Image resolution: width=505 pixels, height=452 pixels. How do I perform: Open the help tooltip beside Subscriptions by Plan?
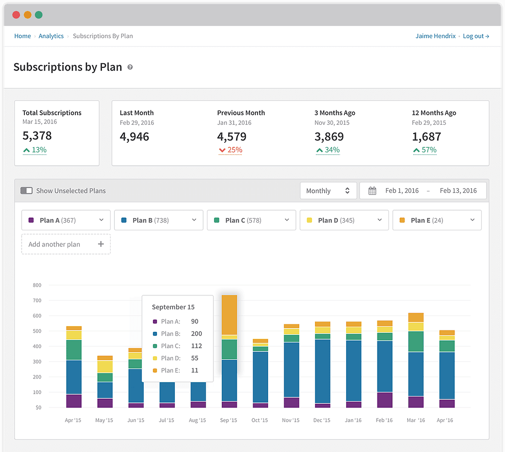click(130, 67)
